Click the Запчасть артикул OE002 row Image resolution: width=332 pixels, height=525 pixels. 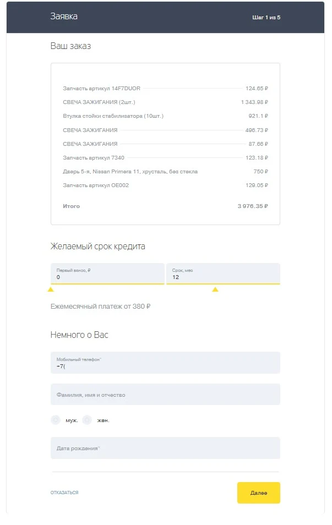[165, 185]
